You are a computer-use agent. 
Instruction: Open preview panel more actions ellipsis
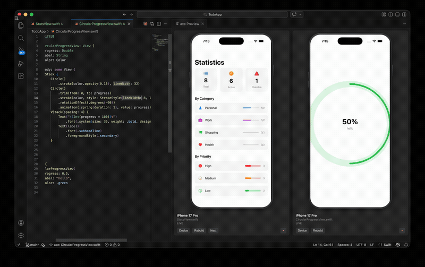pyautogui.click(x=404, y=24)
